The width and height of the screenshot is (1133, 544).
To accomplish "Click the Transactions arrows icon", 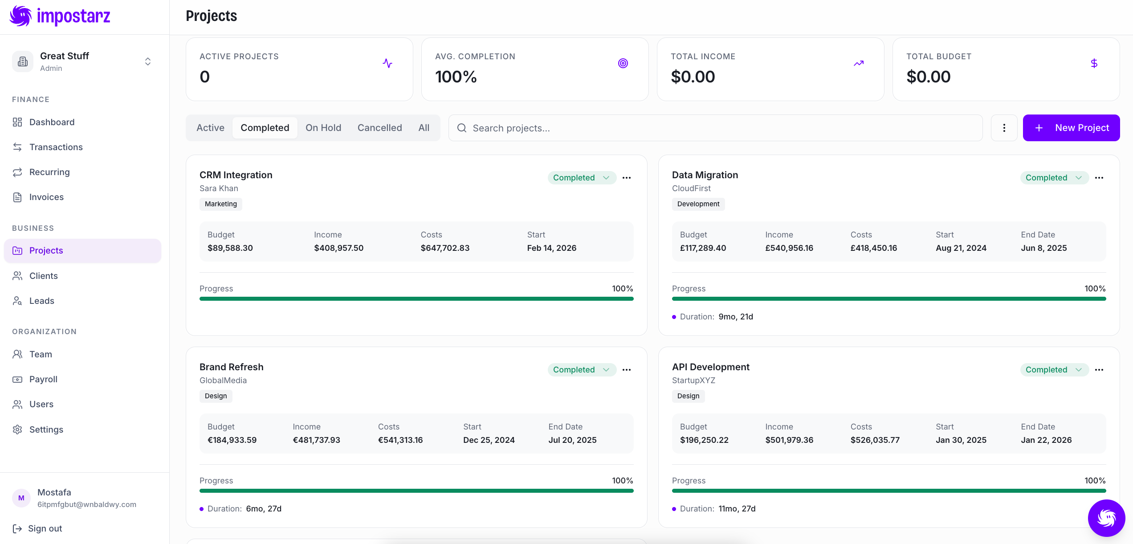I will click(17, 147).
